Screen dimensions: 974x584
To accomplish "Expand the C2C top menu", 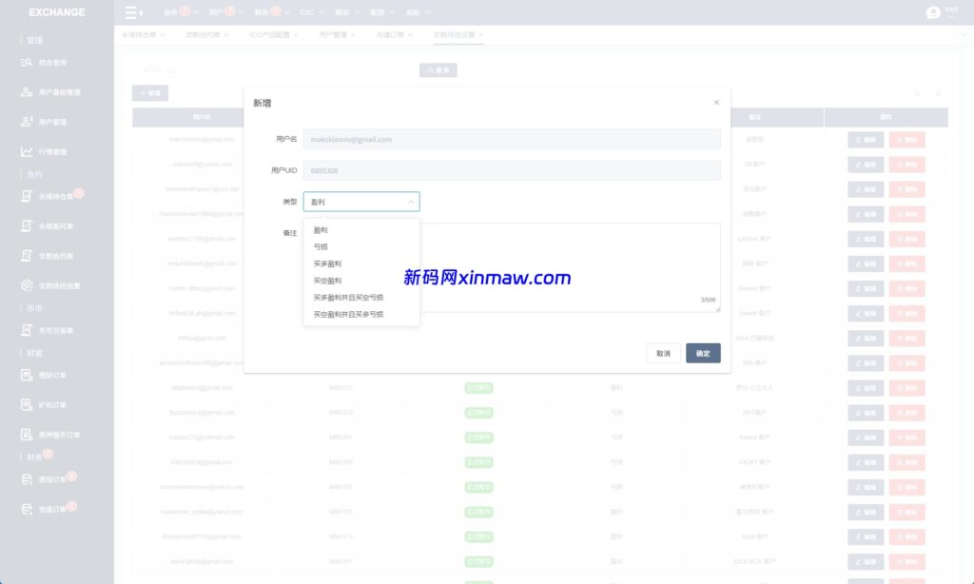I will point(311,13).
